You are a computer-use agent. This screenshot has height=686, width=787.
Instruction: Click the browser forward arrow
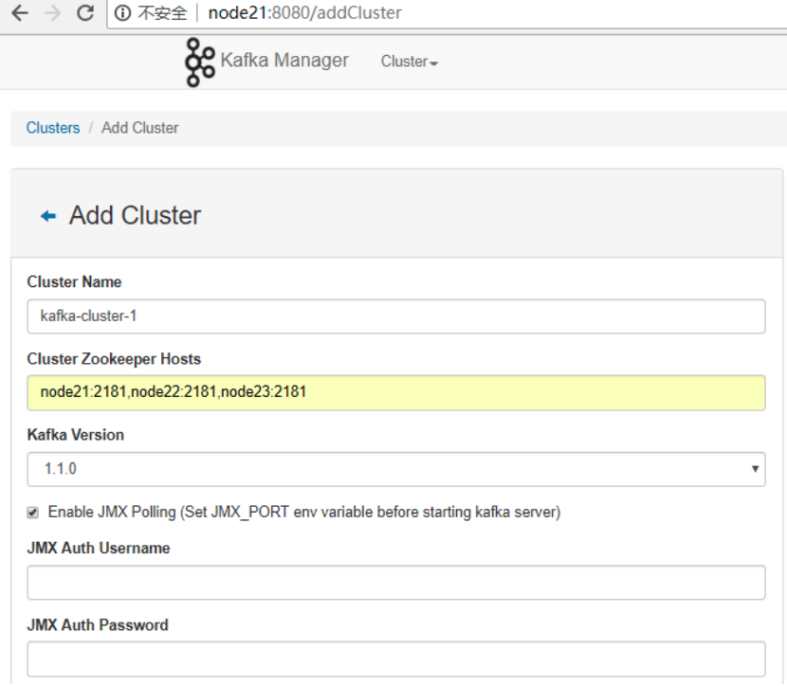point(52,13)
